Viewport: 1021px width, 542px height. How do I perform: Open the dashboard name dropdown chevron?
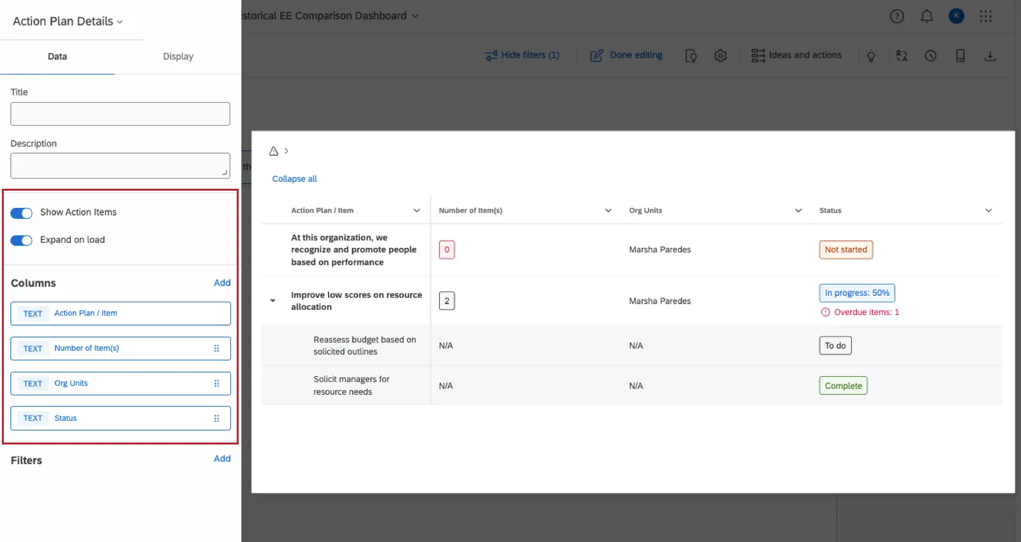[415, 16]
